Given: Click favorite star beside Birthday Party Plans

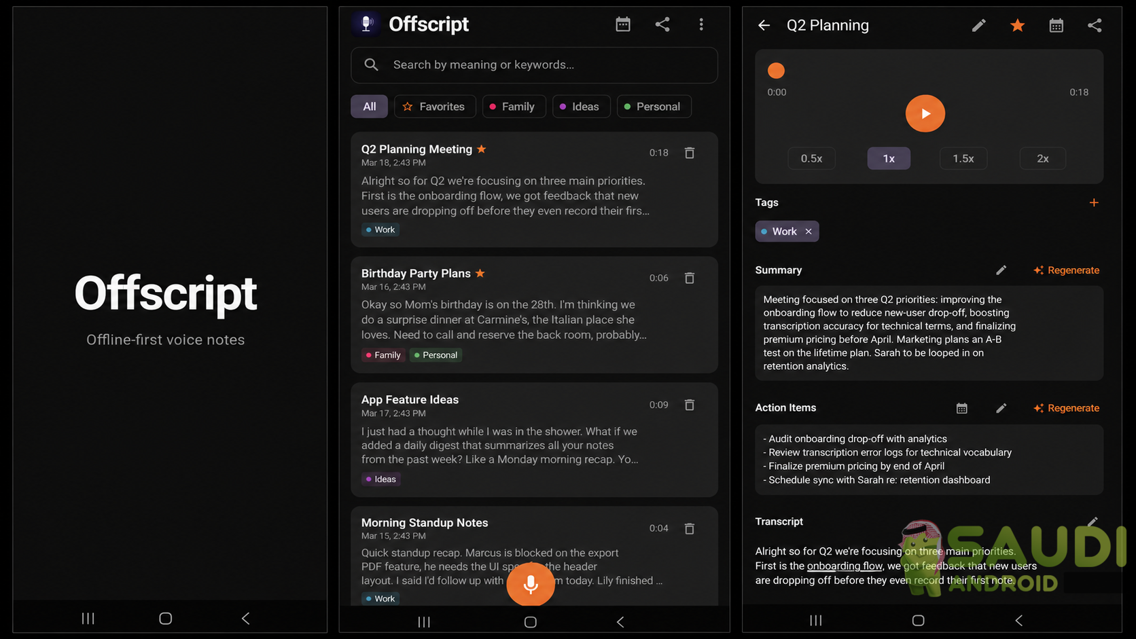Looking at the screenshot, I should 480,273.
